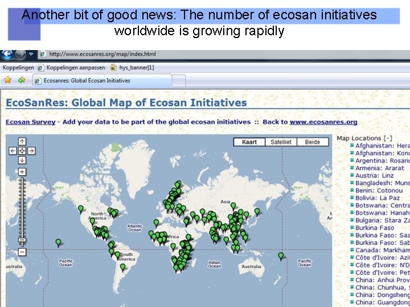Screen dimensions: 410x307
Task: Click the green marker in Japan
Action: coord(257,211)
